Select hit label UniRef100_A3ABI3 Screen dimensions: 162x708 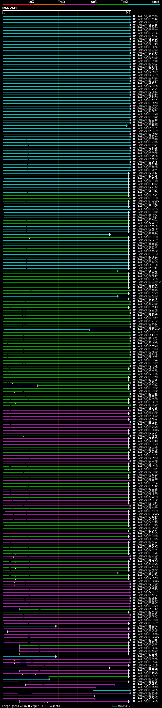pyautogui.click(x=145, y=349)
